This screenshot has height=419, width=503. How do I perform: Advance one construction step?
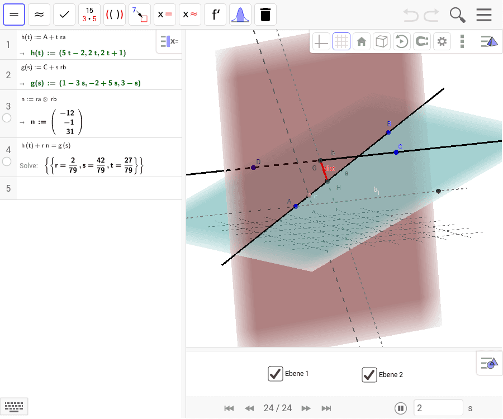[x=306, y=408]
